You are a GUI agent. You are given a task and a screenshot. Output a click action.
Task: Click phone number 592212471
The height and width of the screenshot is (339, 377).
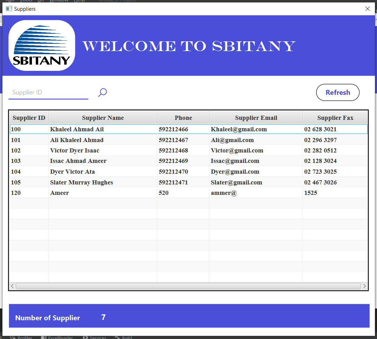point(173,182)
